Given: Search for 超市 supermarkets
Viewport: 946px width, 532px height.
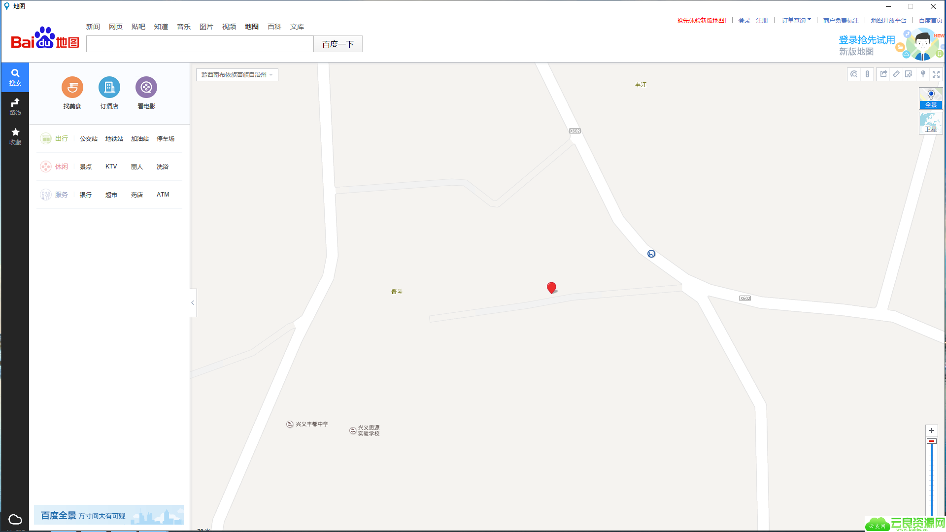Looking at the screenshot, I should (x=111, y=195).
